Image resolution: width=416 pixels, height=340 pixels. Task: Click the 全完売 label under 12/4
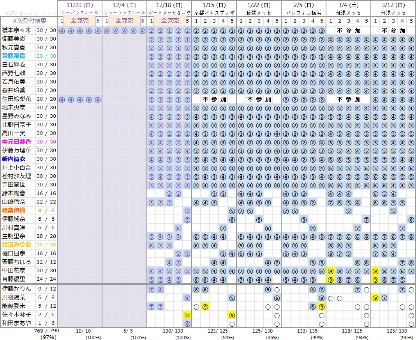124,21
